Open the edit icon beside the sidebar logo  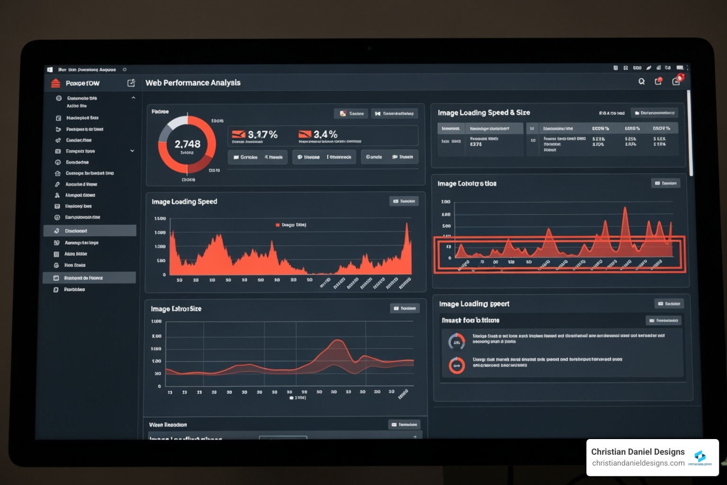tap(131, 83)
